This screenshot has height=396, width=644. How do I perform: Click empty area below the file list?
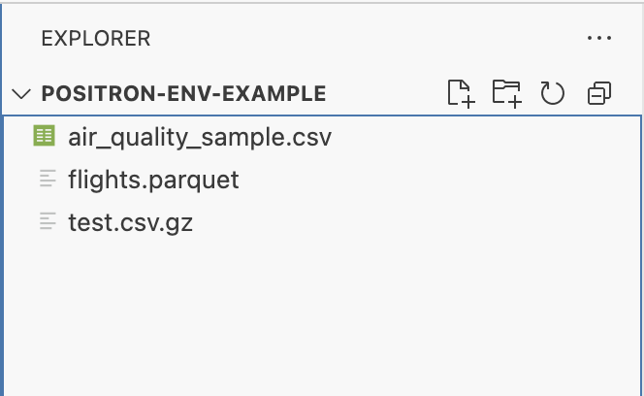(320, 320)
